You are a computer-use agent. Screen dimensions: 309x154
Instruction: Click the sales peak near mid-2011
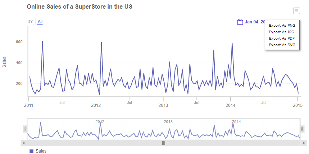tap(42, 41)
